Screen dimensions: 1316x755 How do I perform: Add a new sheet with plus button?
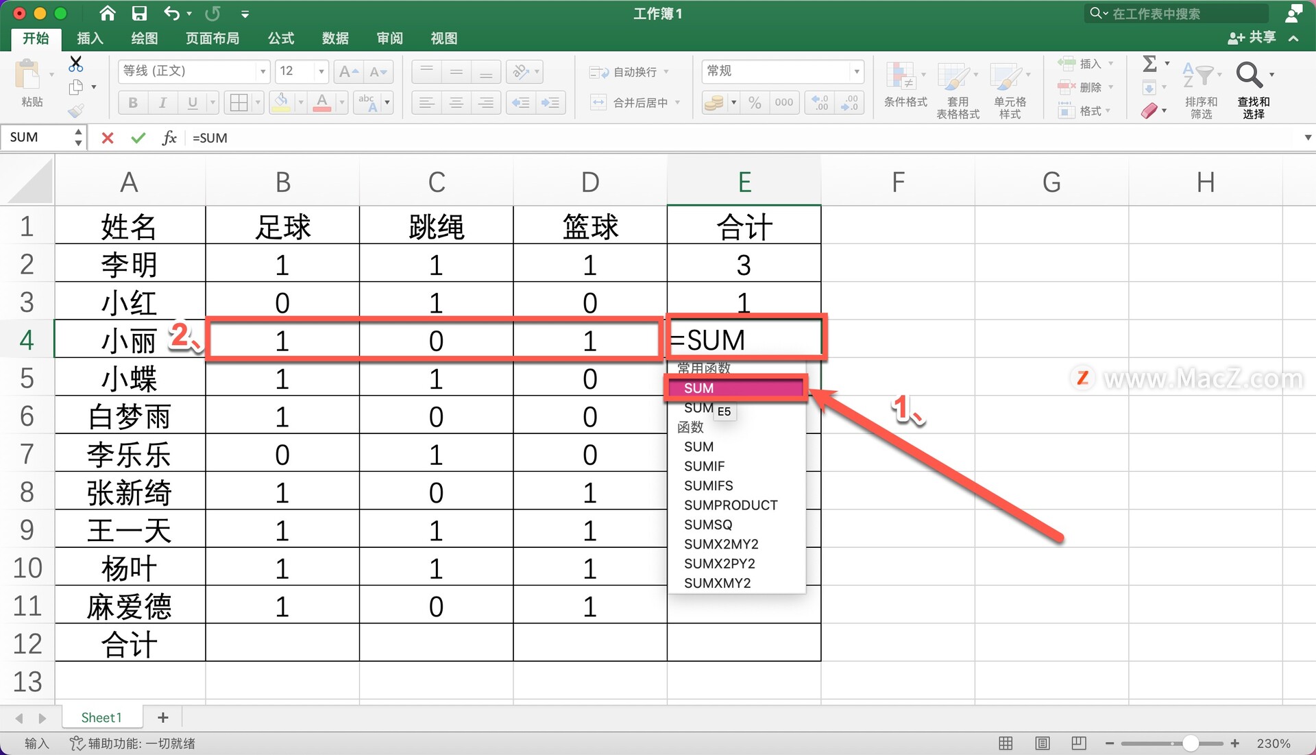tap(162, 717)
